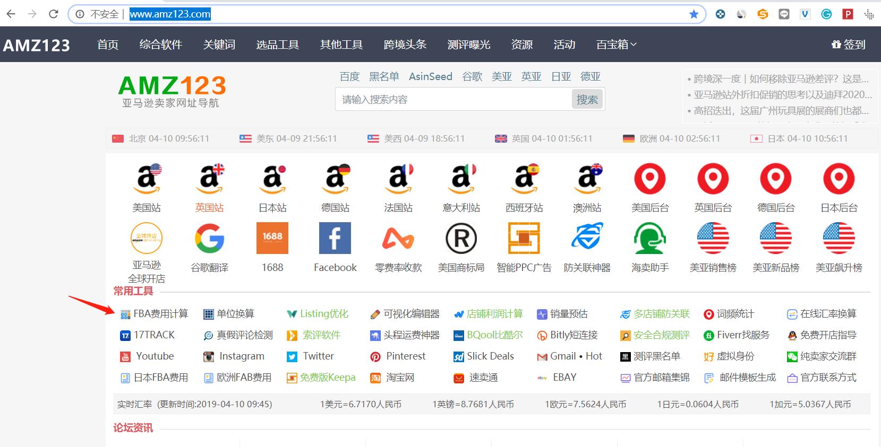This screenshot has width=881, height=447.
Task: Select the 黑名单 search tab
Action: click(384, 76)
